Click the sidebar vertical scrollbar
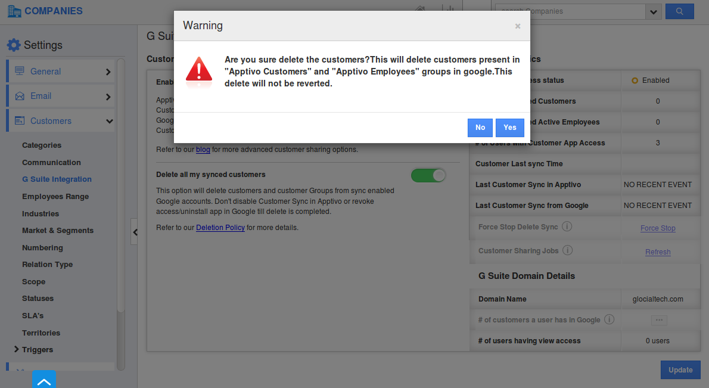 [x=121, y=185]
